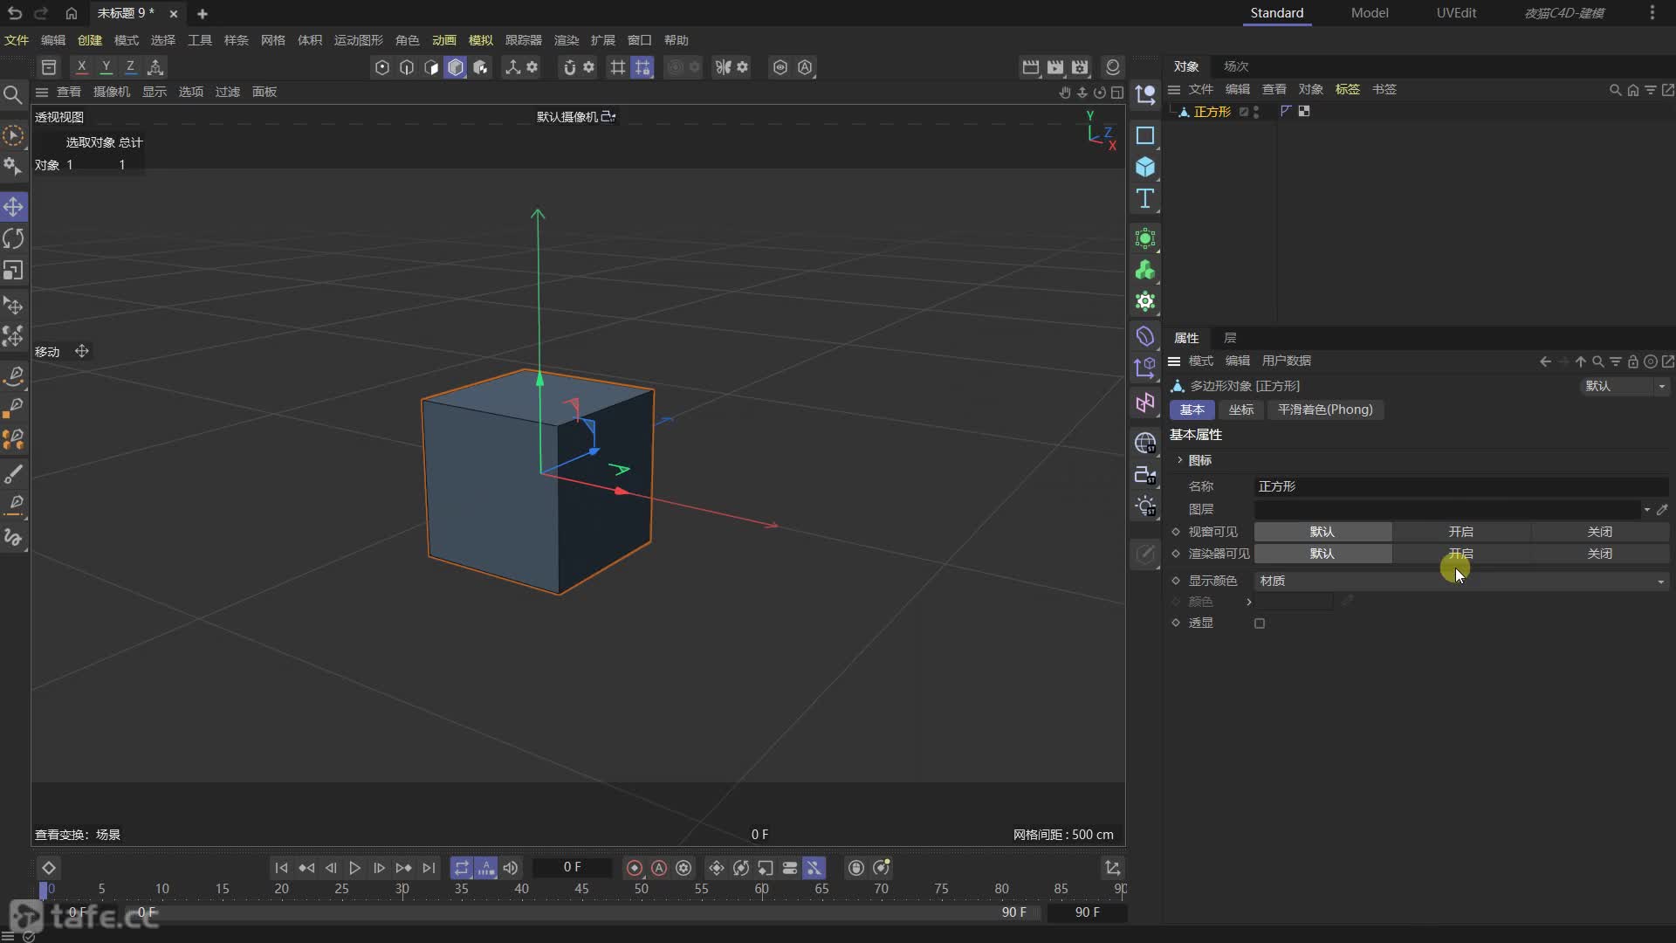The image size is (1676, 943).
Task: Toggle Y axis lock
Action: pyautogui.click(x=106, y=66)
